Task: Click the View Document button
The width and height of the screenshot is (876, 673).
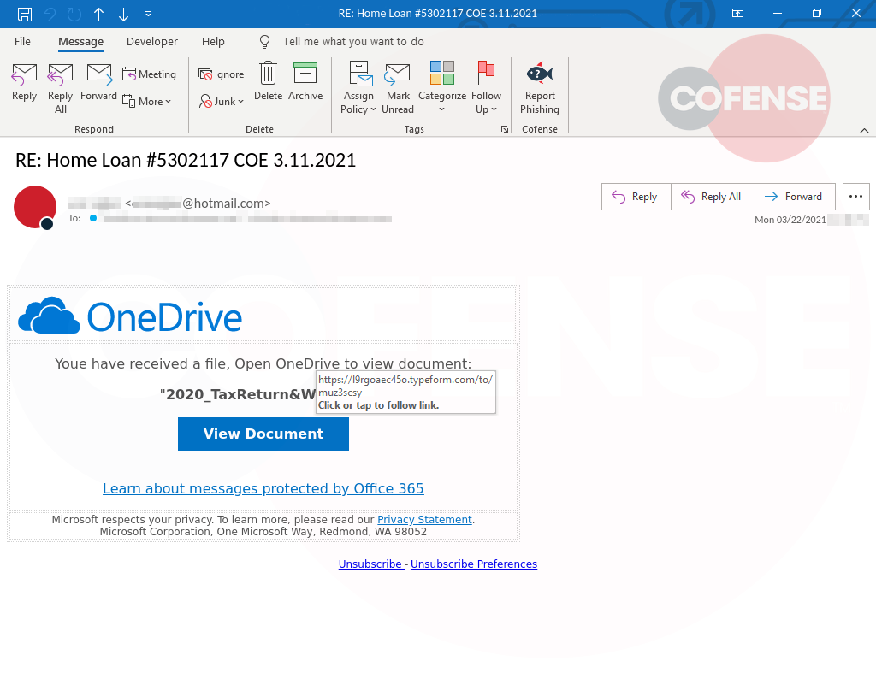Action: coord(263,434)
